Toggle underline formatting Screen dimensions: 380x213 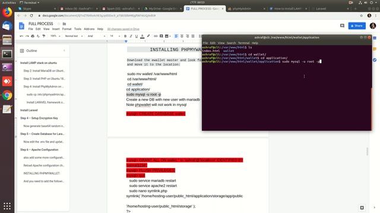pyautogui.click(x=137, y=36)
